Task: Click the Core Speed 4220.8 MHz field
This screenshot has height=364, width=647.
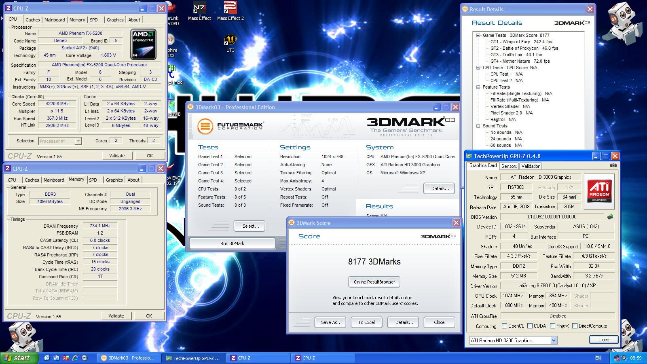Action: coord(57,104)
